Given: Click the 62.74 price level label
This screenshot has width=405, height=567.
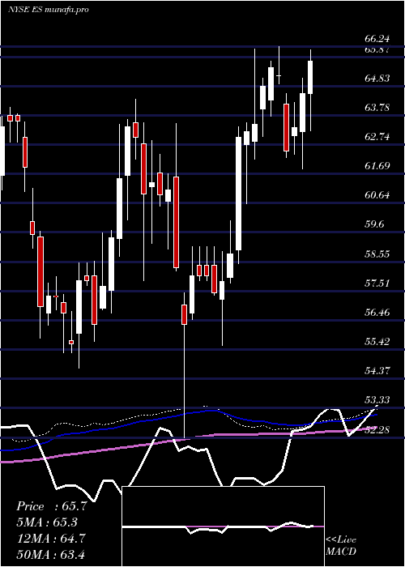Looking at the screenshot, I should click(x=377, y=137).
